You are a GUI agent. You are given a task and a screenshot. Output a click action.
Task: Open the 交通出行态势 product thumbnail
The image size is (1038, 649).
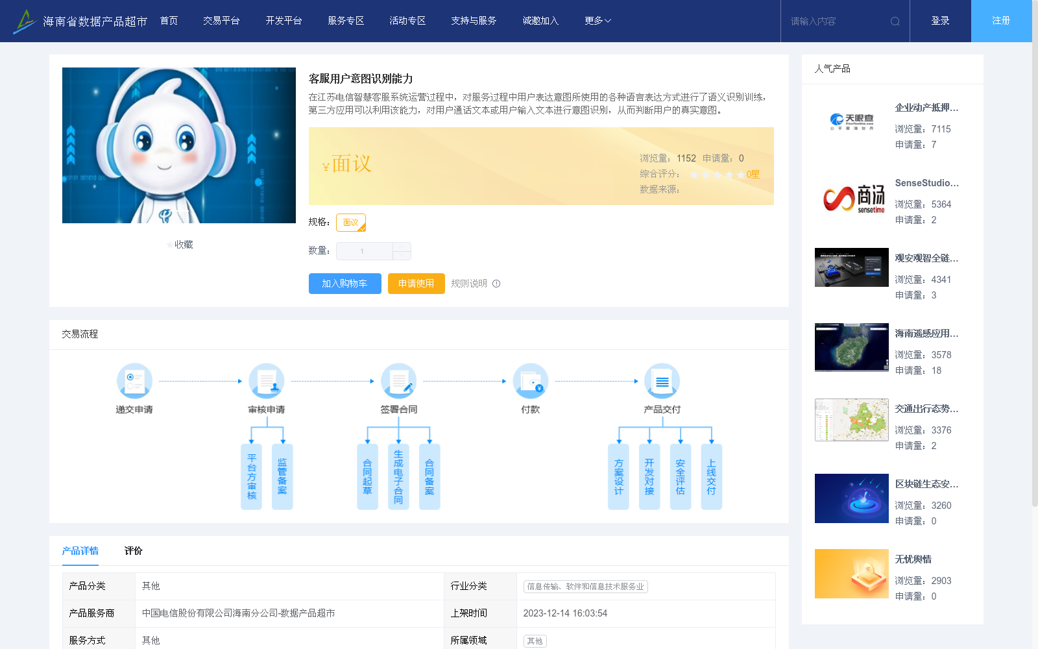point(852,420)
